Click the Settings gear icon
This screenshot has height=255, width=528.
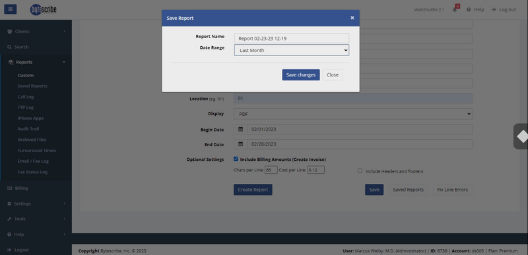click(x=9, y=204)
